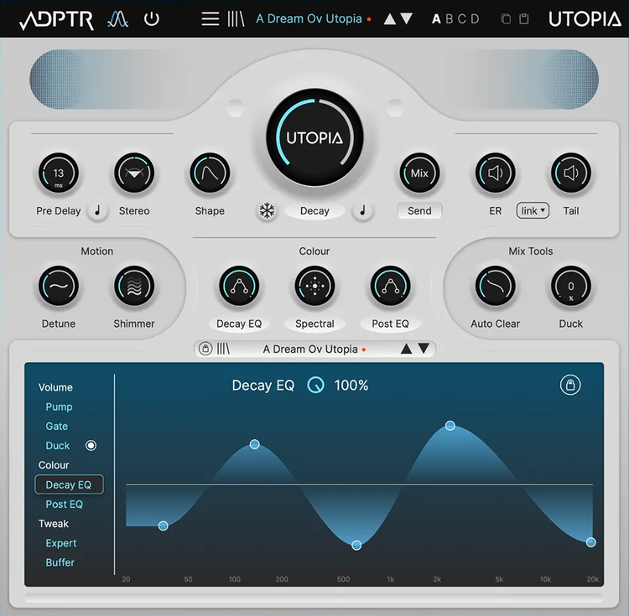
Task: Switch to the B preset slot
Action: pos(449,18)
